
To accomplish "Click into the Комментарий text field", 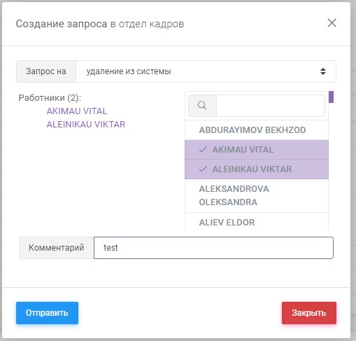I will point(213,248).
